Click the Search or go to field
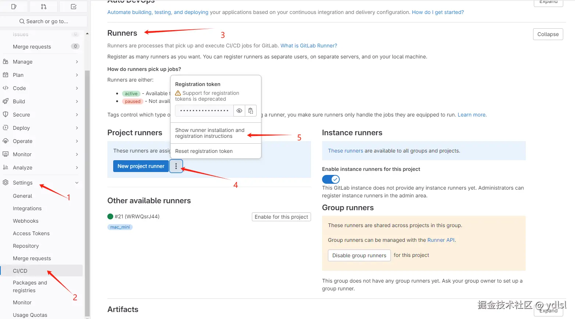575x319 pixels. click(44, 21)
